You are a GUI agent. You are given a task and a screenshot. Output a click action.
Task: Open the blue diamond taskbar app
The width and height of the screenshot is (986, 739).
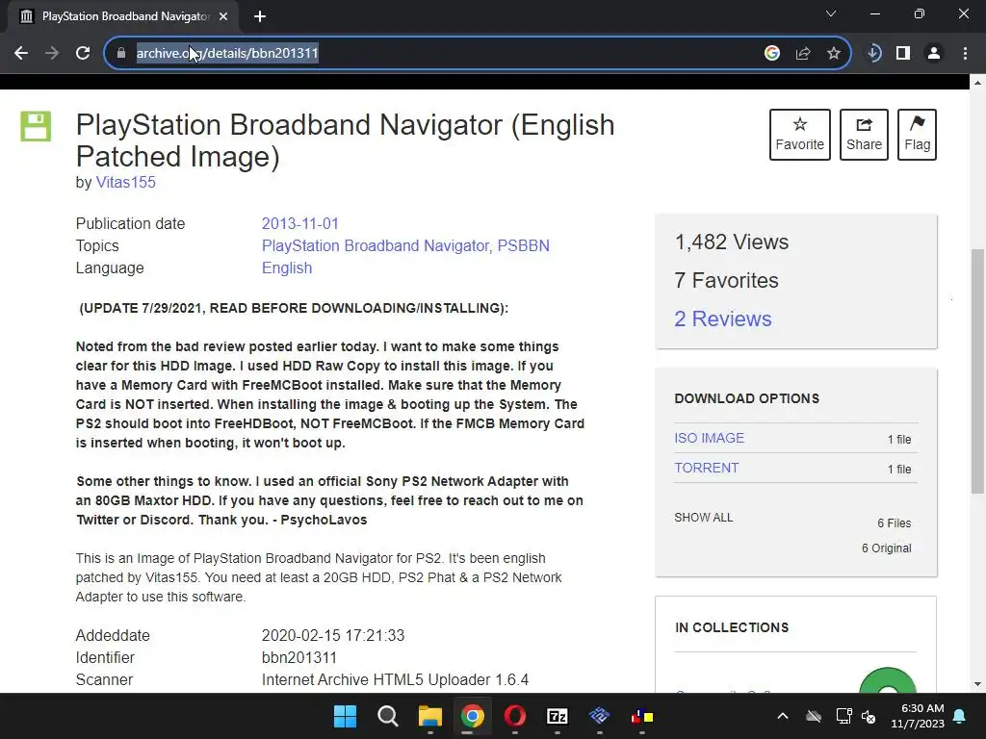pyautogui.click(x=599, y=716)
